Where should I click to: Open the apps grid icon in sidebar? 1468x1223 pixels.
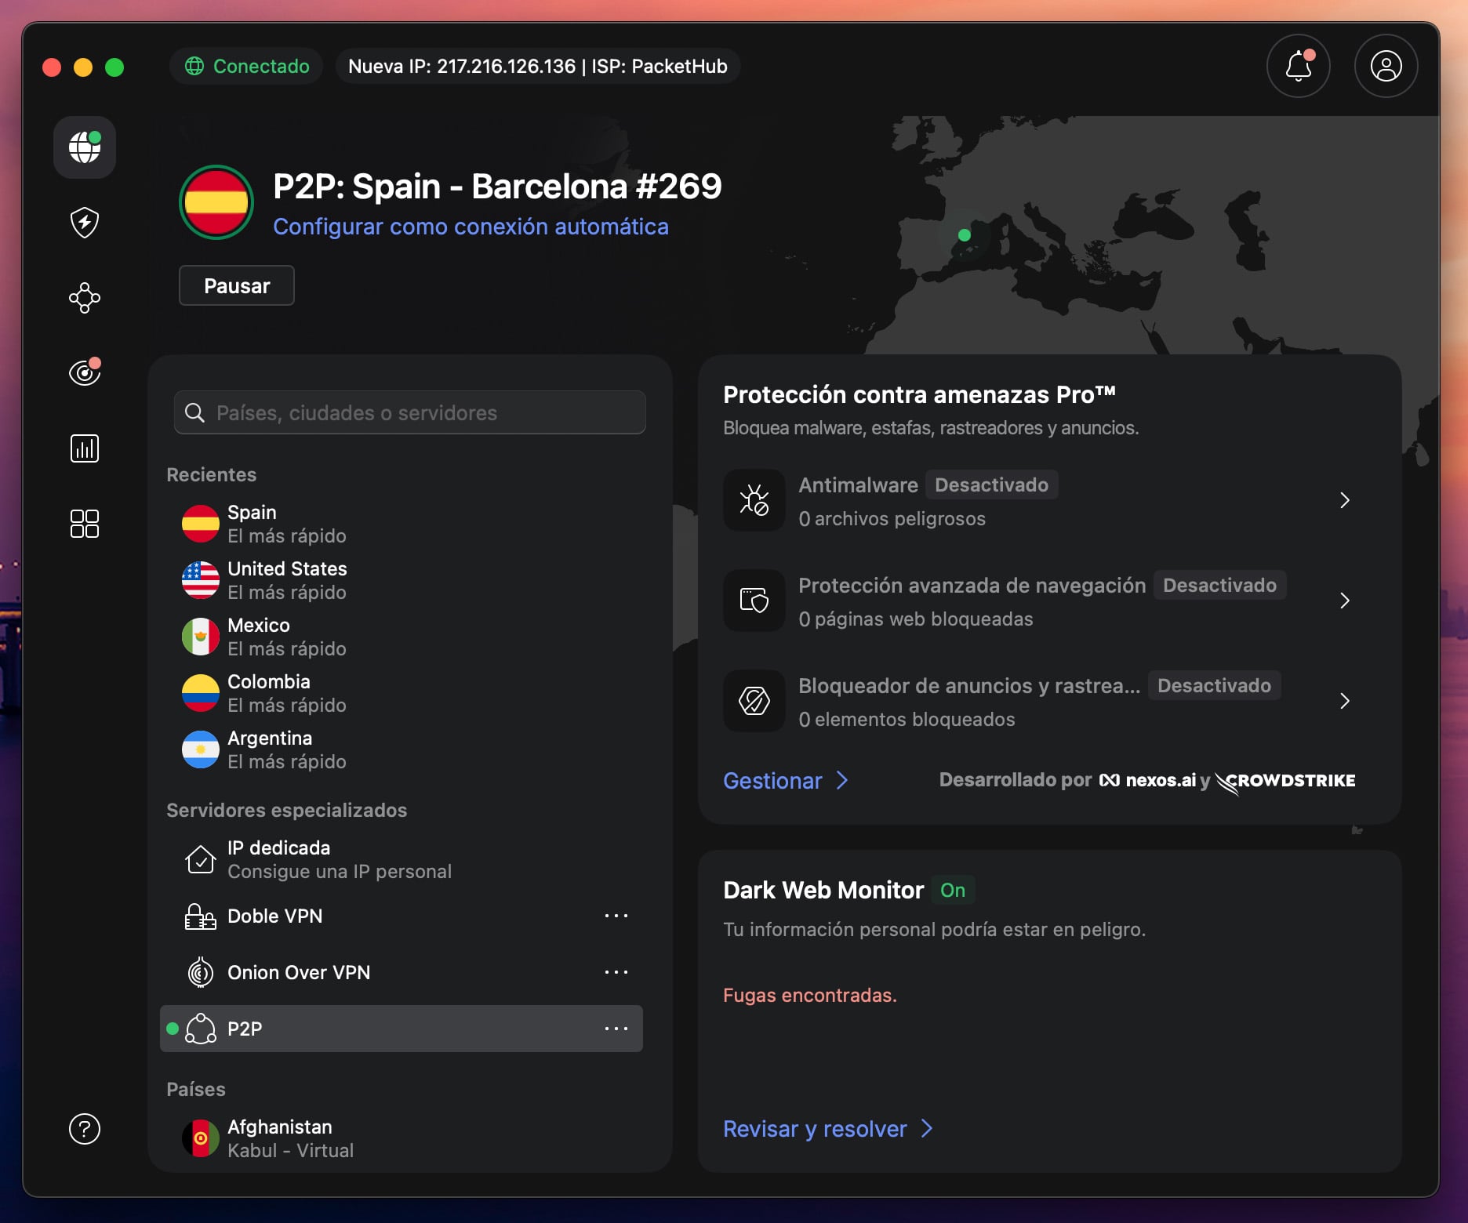[x=84, y=523]
